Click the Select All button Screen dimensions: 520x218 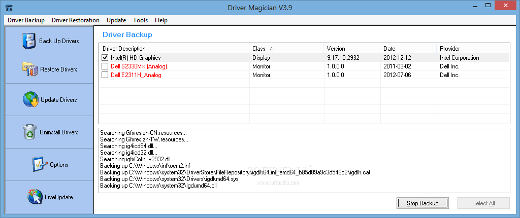(x=483, y=203)
